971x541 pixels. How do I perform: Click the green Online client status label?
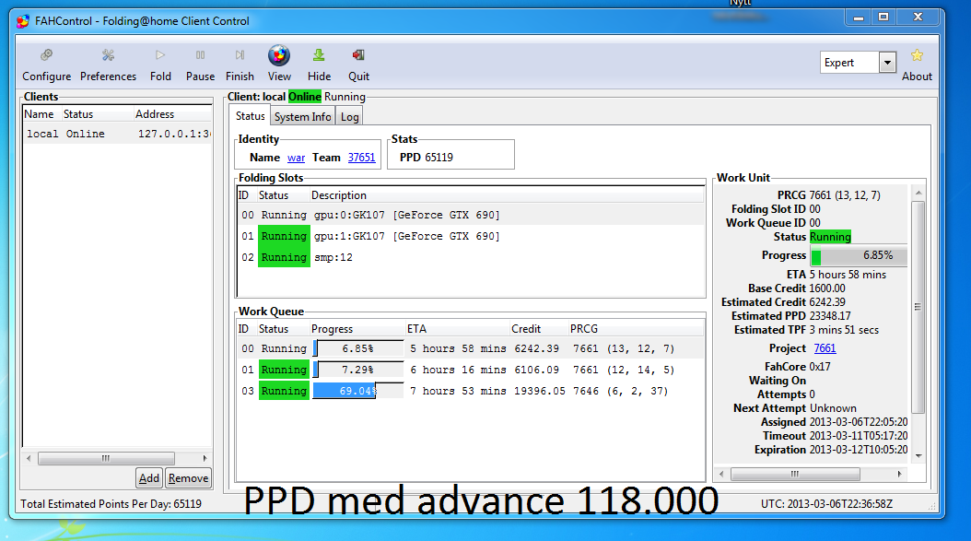click(305, 97)
